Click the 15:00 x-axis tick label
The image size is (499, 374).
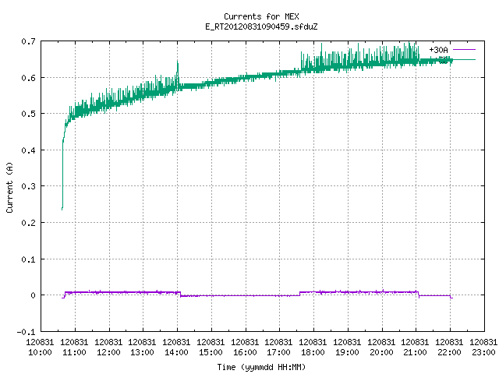click(211, 352)
